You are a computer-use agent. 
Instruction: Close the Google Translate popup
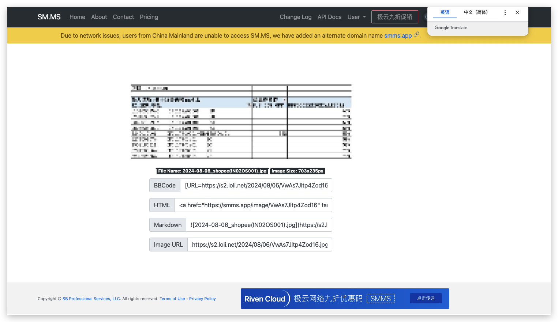517,12
